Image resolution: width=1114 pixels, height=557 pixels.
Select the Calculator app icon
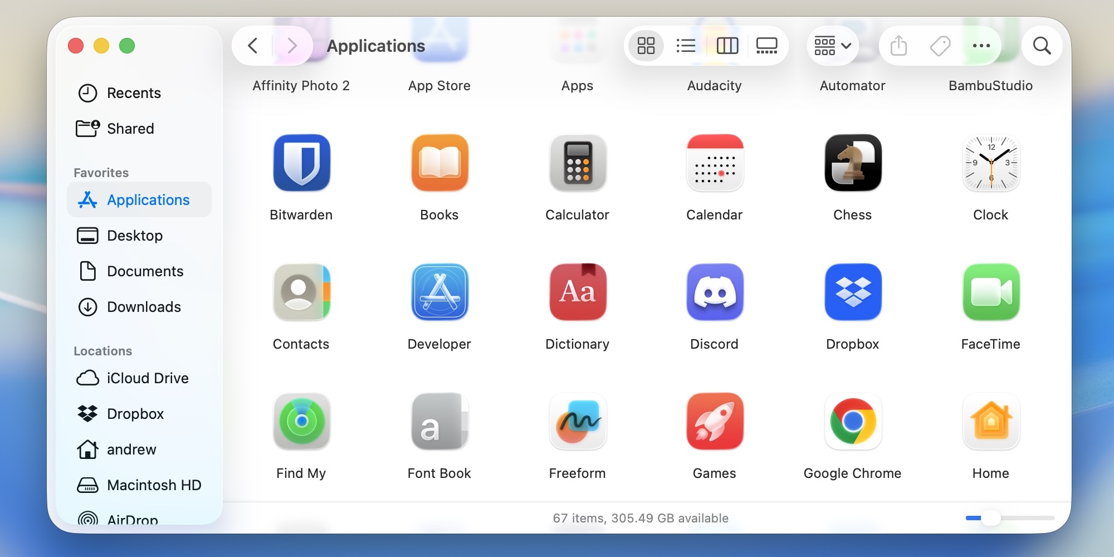[578, 163]
